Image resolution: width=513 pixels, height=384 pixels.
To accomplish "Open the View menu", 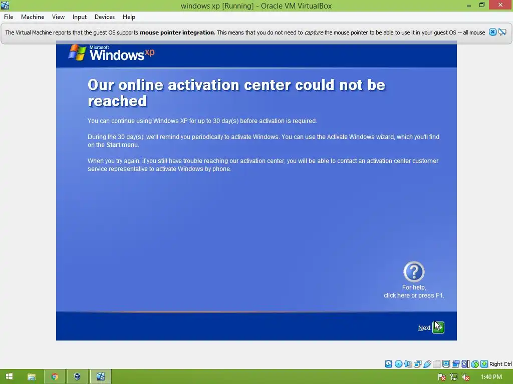I will tap(58, 17).
